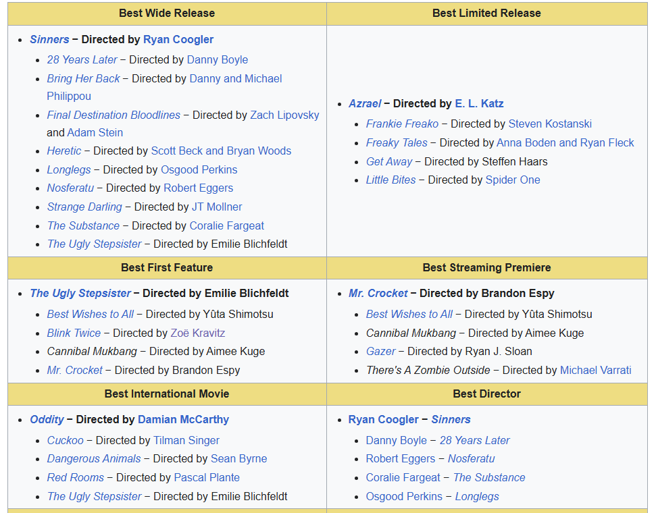
Task: Visit Robert Eggers link under Best Director
Action: 401,459
